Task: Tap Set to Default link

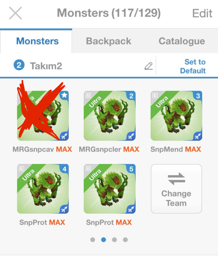Action: point(193,66)
